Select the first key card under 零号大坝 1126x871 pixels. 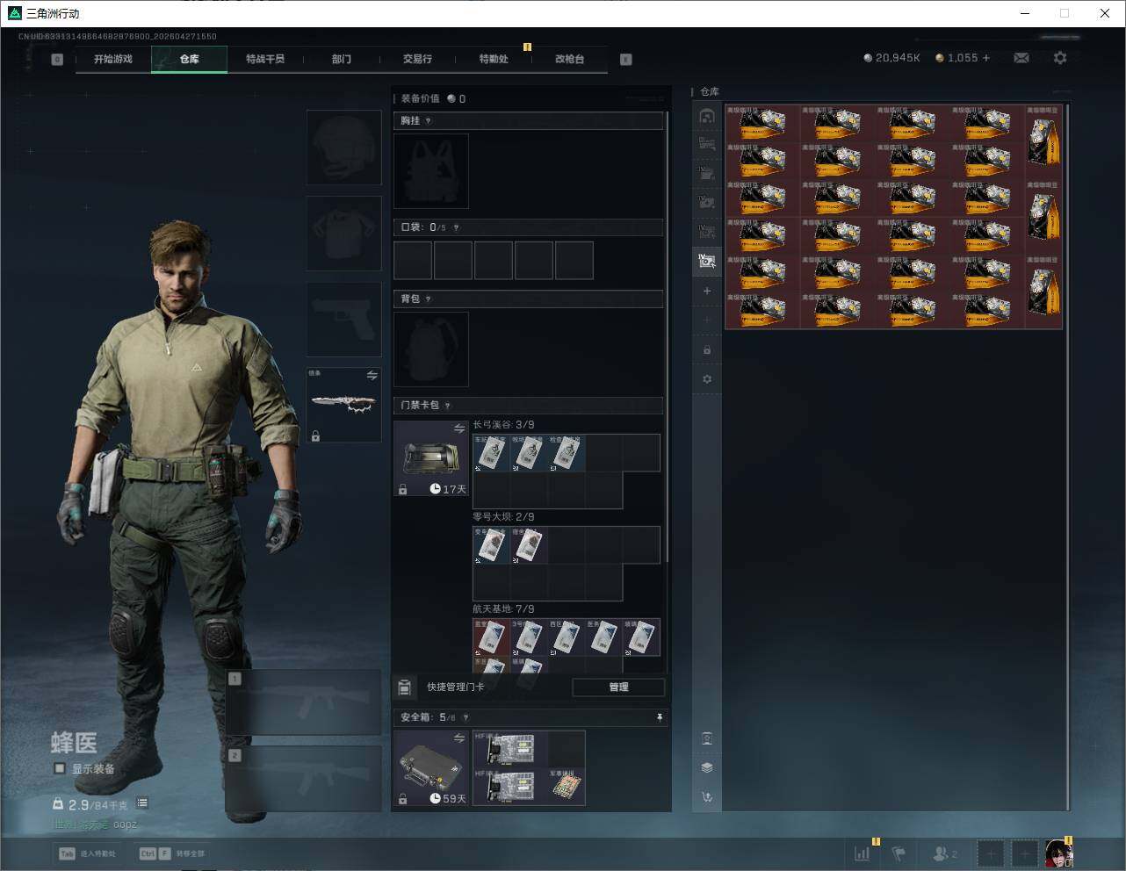coord(492,545)
